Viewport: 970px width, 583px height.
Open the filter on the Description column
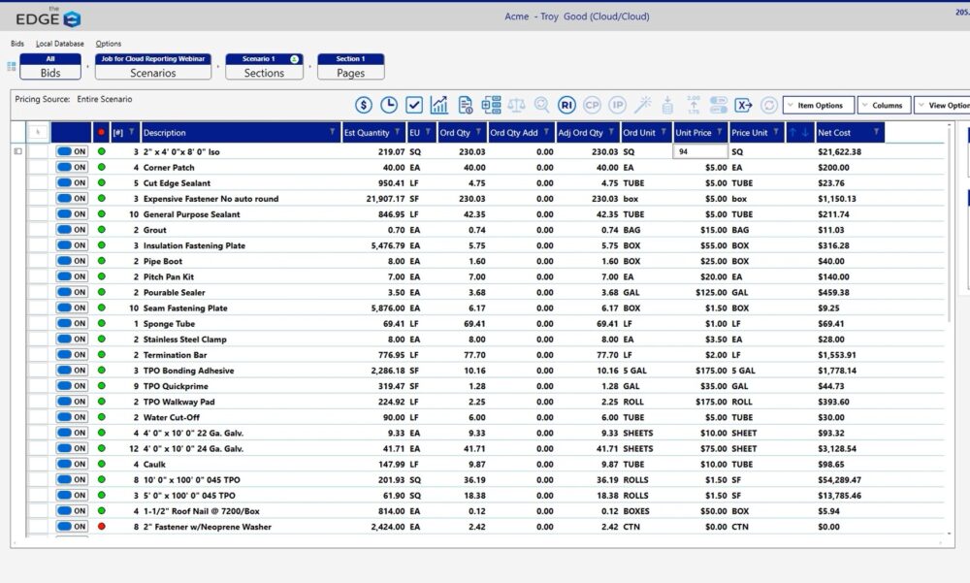334,133
